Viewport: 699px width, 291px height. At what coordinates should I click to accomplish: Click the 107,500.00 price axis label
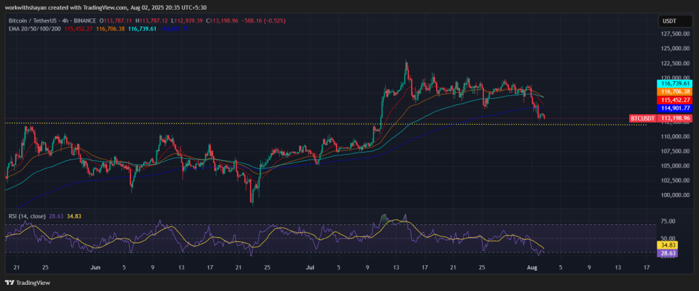(674, 151)
